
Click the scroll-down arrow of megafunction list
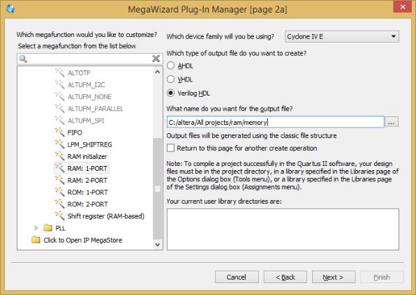(x=157, y=244)
